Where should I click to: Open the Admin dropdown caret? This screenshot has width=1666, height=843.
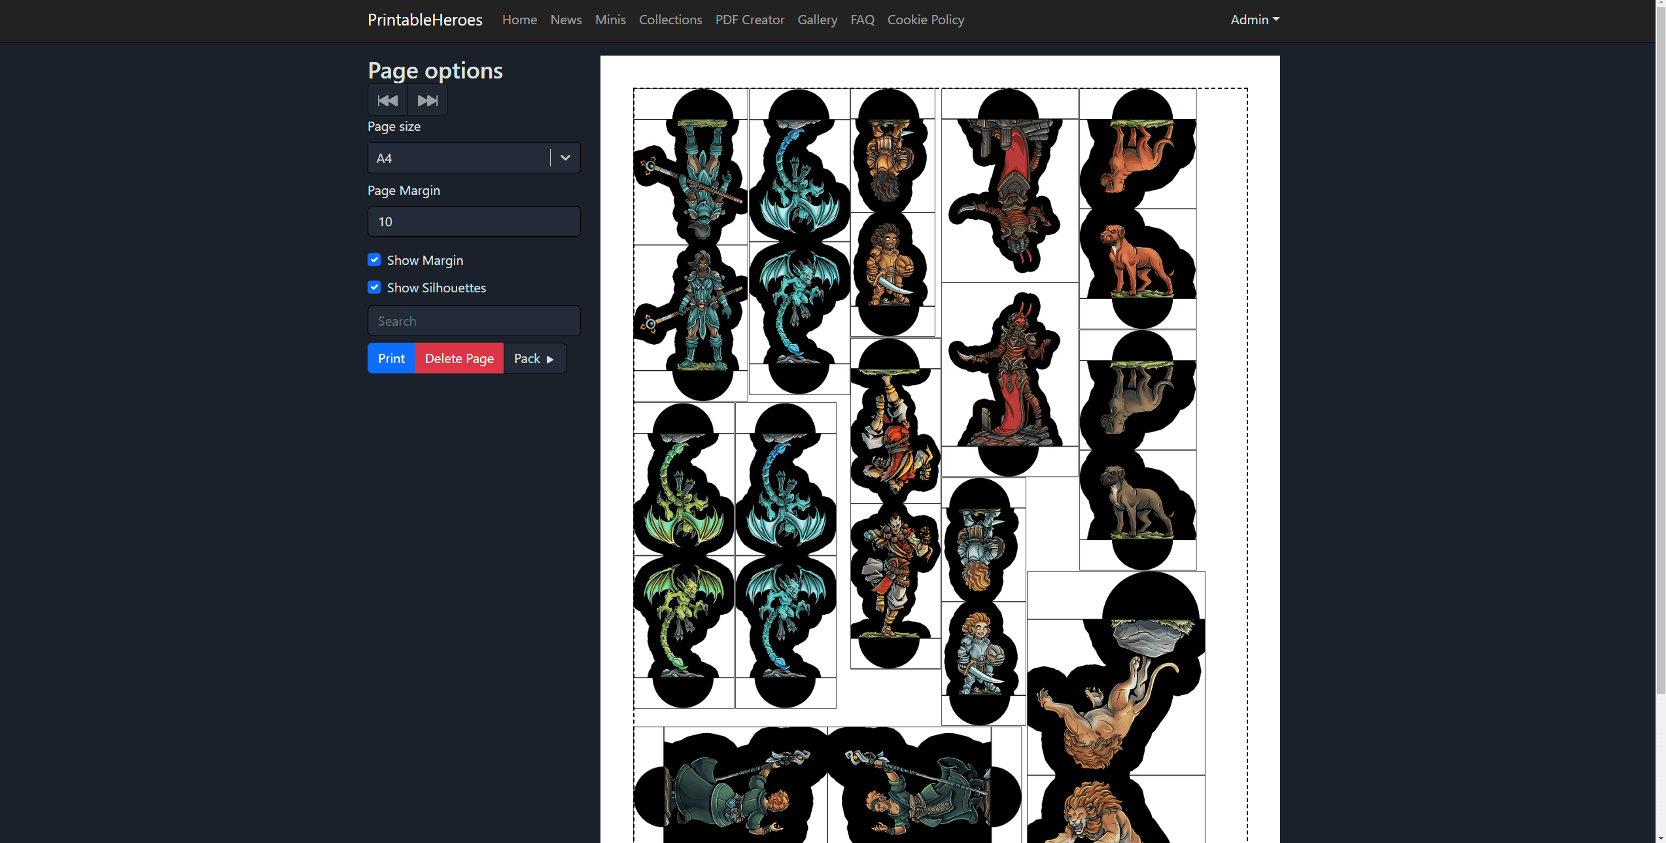pos(1276,20)
